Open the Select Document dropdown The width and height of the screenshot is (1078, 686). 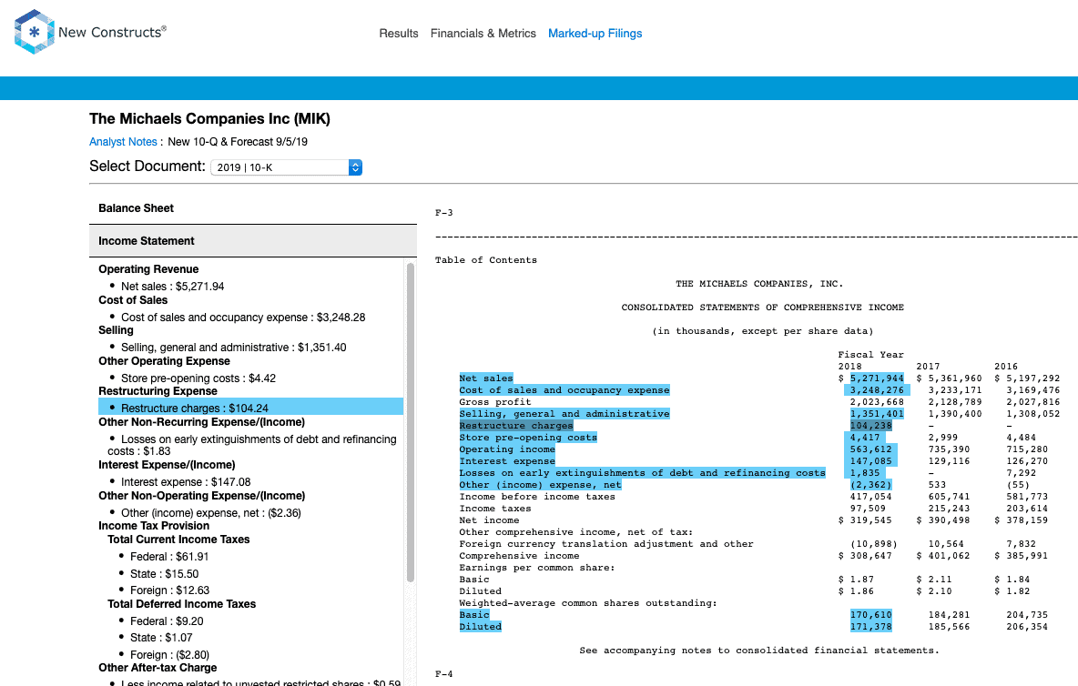[x=286, y=167]
